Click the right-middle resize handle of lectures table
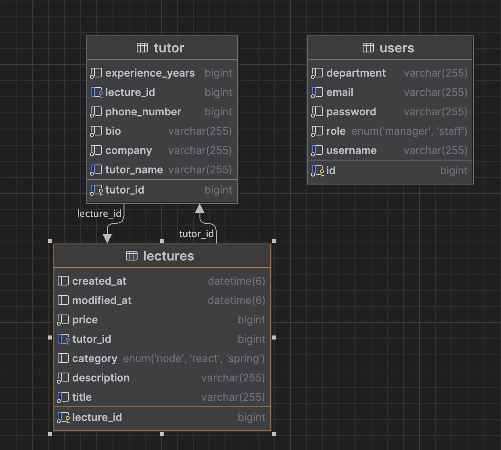The width and height of the screenshot is (501, 450). click(274, 337)
